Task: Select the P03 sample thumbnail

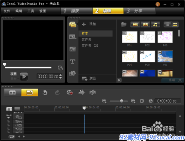Action: [165, 37]
